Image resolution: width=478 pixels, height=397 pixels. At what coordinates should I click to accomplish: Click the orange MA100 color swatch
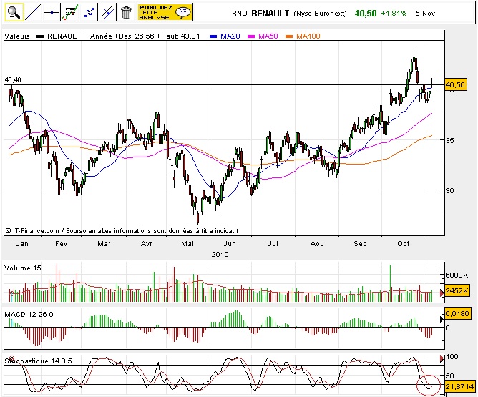(x=289, y=36)
